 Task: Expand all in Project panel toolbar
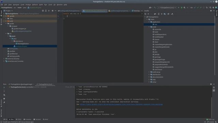46,11
